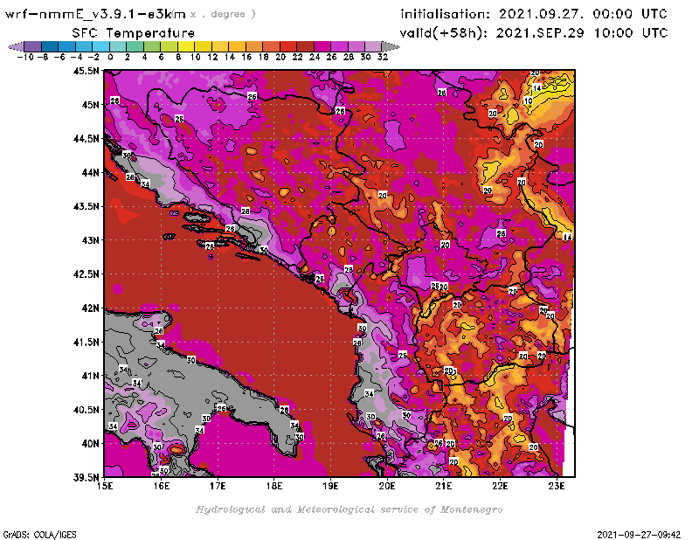Click the 41N latitude axis label
Image resolution: width=699 pixels, height=540 pixels.
click(91, 376)
